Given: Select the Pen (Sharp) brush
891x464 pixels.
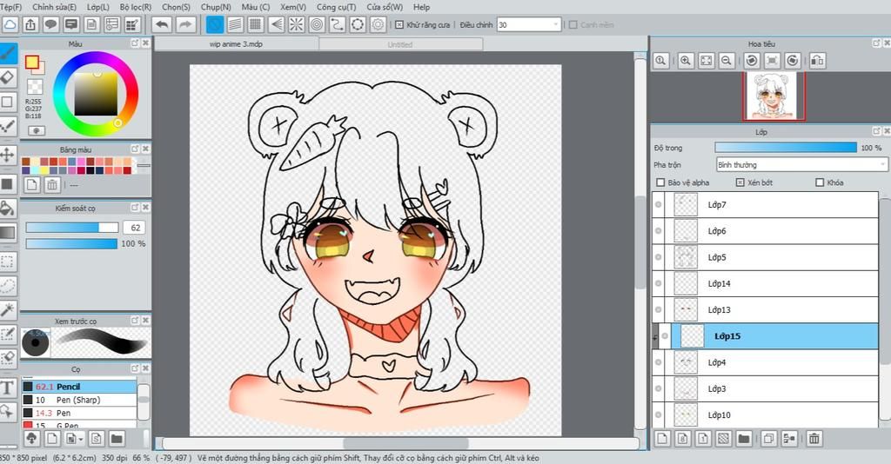Looking at the screenshot, I should tap(79, 400).
